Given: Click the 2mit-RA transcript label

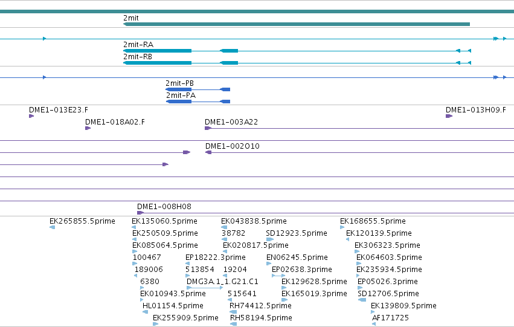Looking at the screenshot, I should coord(138,45).
